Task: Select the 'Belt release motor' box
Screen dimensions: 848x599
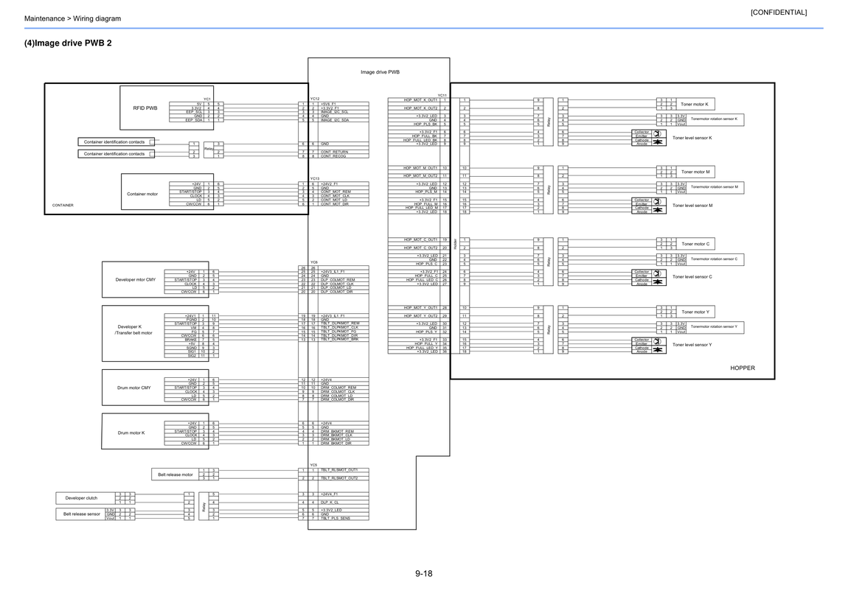Action: coord(175,474)
